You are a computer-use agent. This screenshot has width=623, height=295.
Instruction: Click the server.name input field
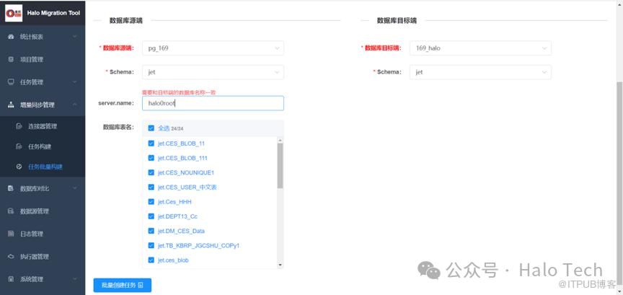(x=212, y=103)
